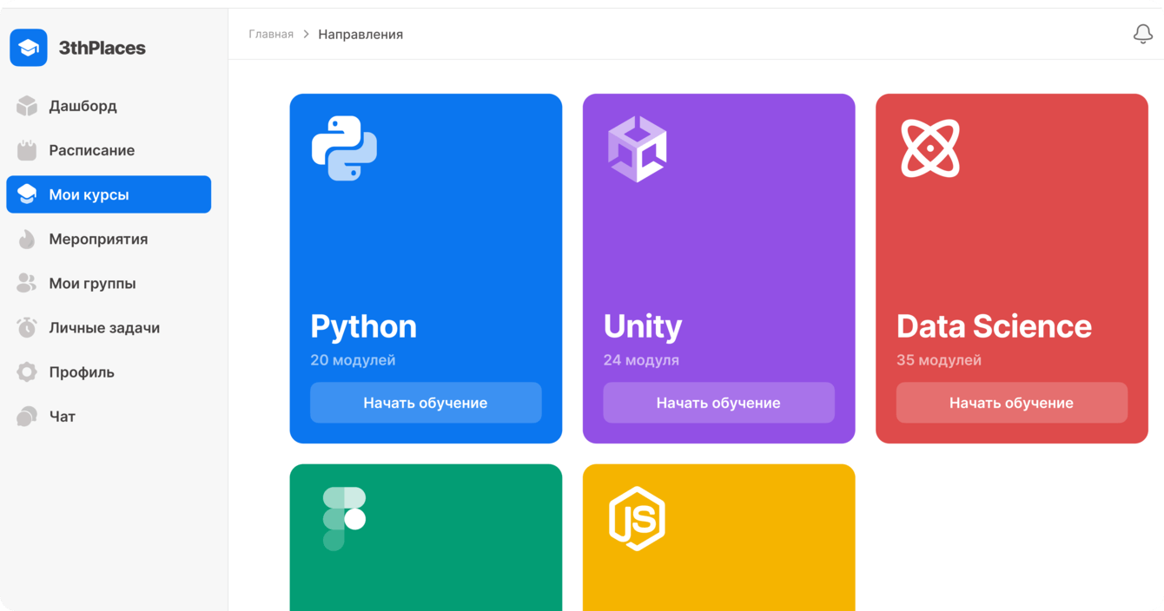1164x611 pixels.
Task: Go to Расписание in sidebar
Action: 109,150
